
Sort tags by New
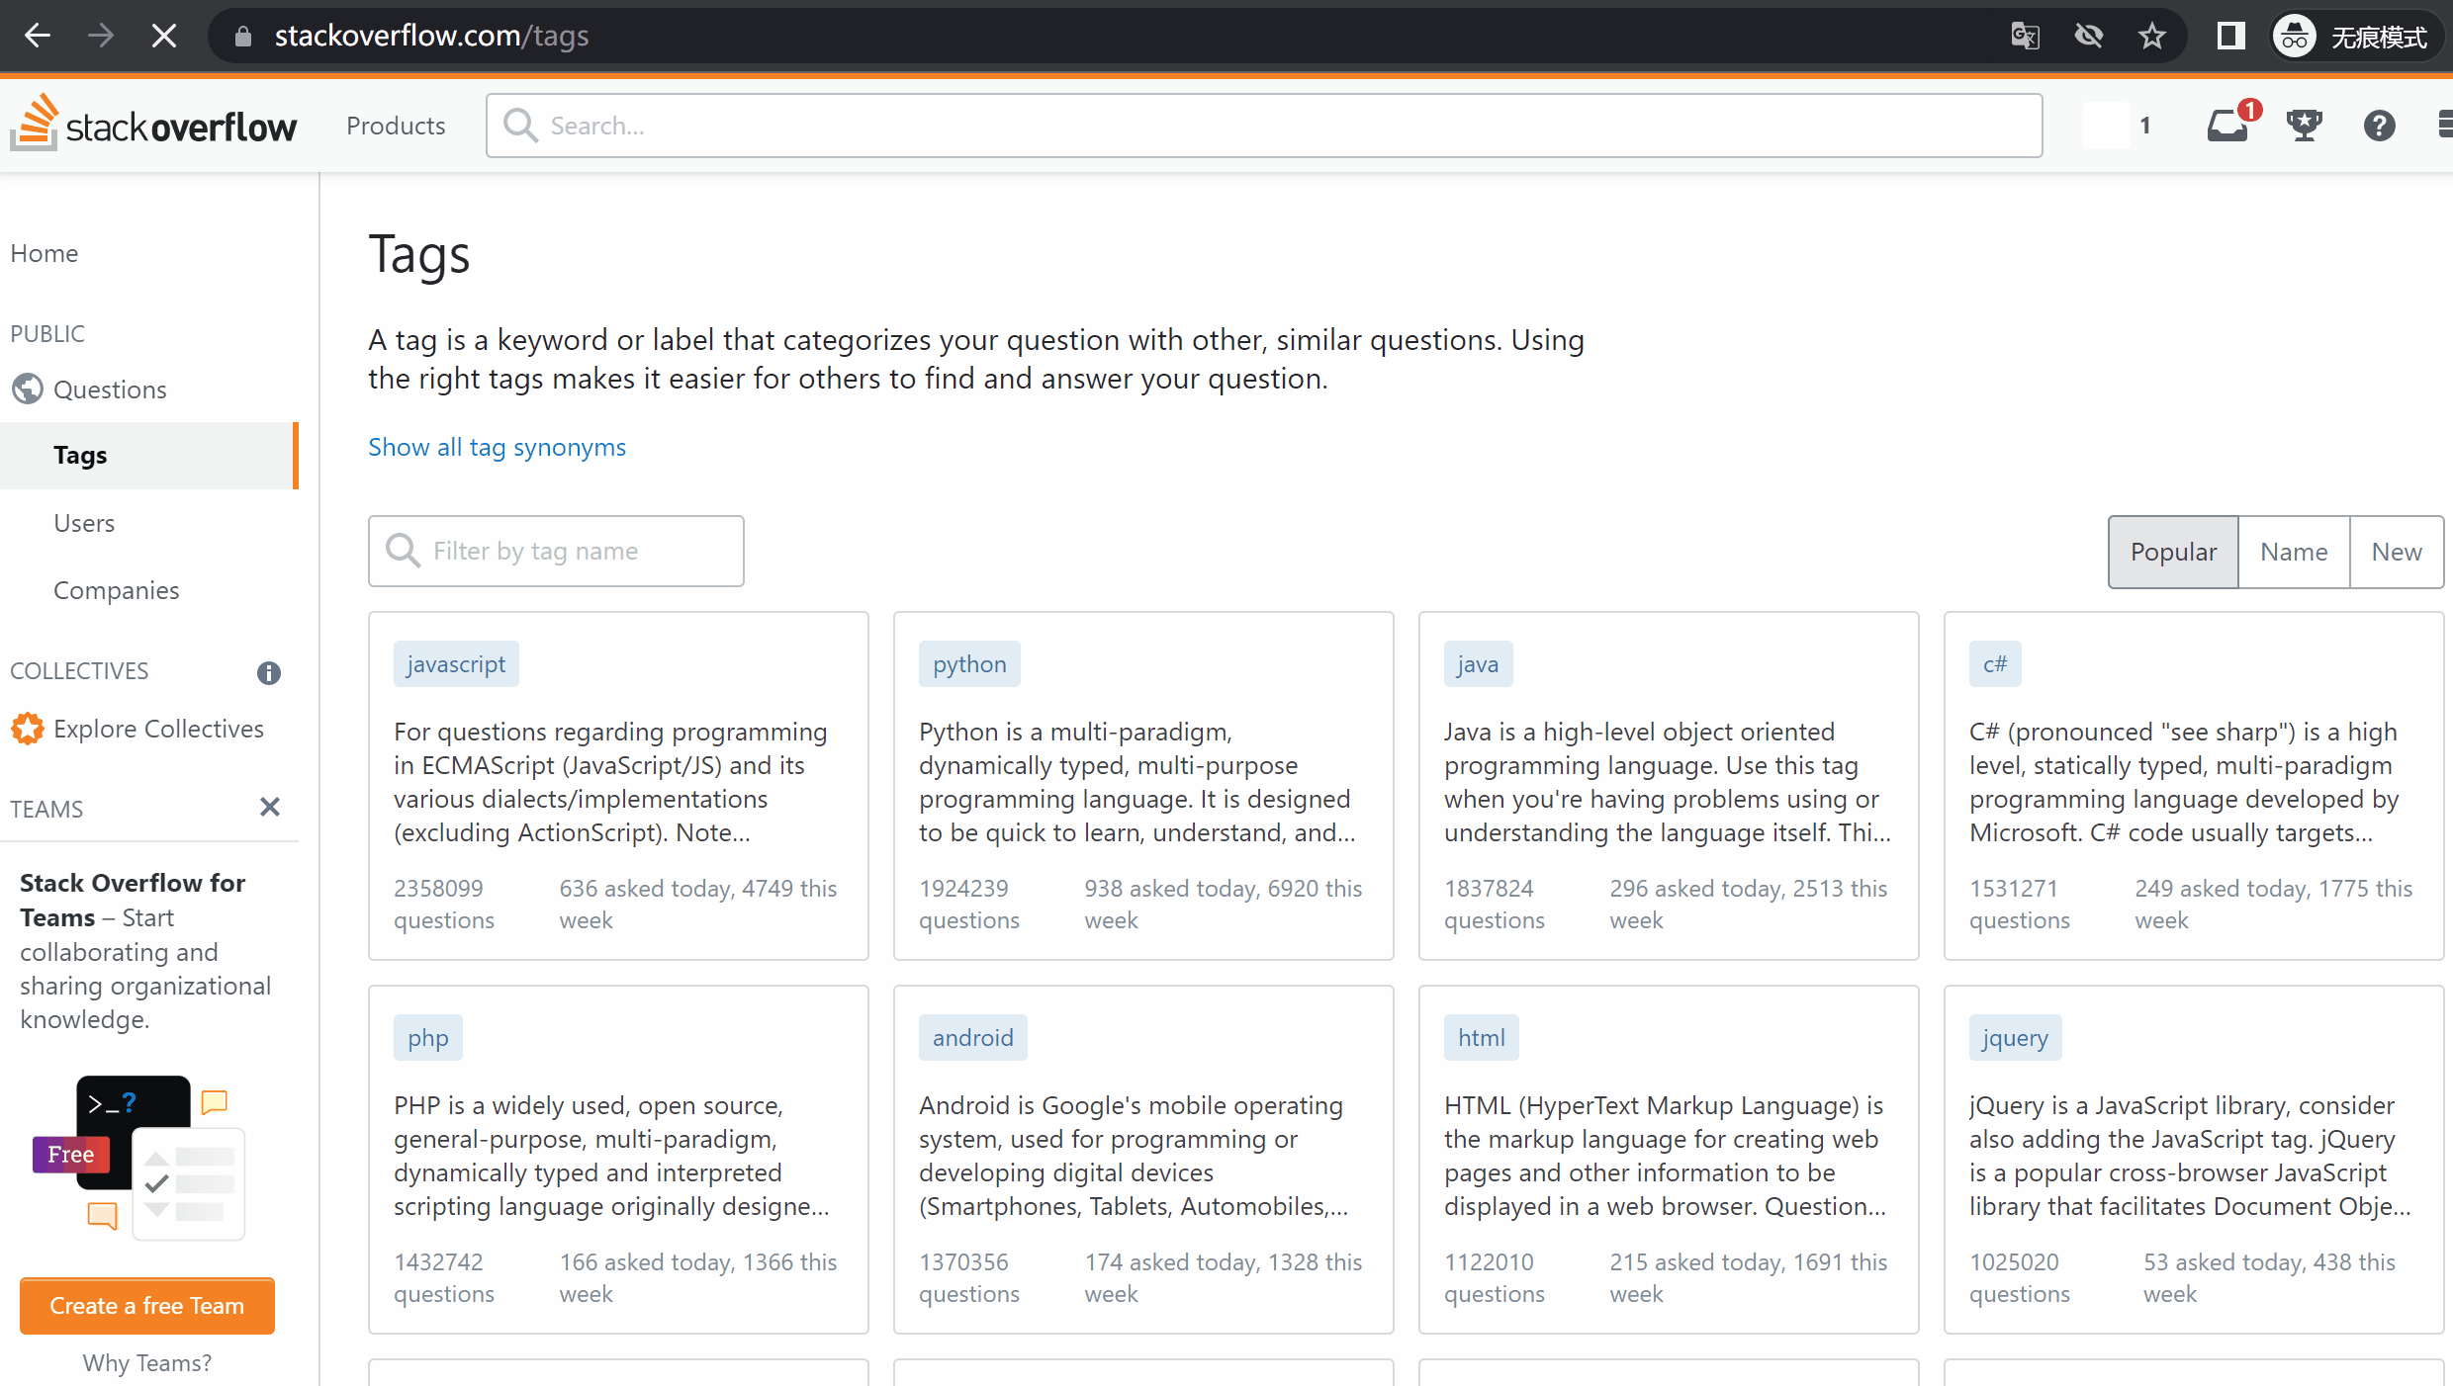tap(2397, 552)
